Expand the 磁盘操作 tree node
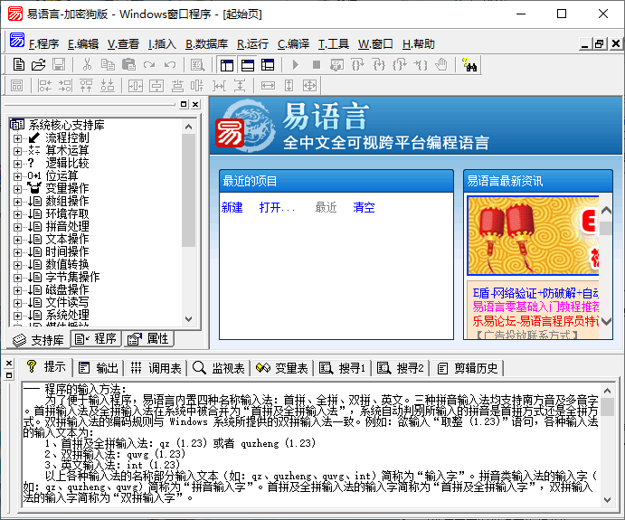 click(17, 290)
